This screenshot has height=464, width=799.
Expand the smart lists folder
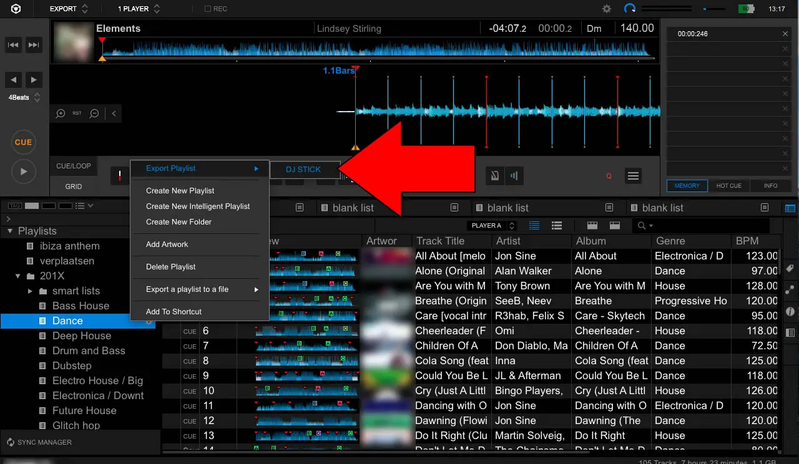[x=30, y=291]
